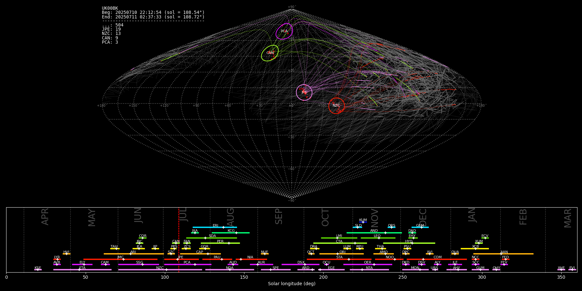Click the SEP month label
582x291 pixels.
pos(279,216)
